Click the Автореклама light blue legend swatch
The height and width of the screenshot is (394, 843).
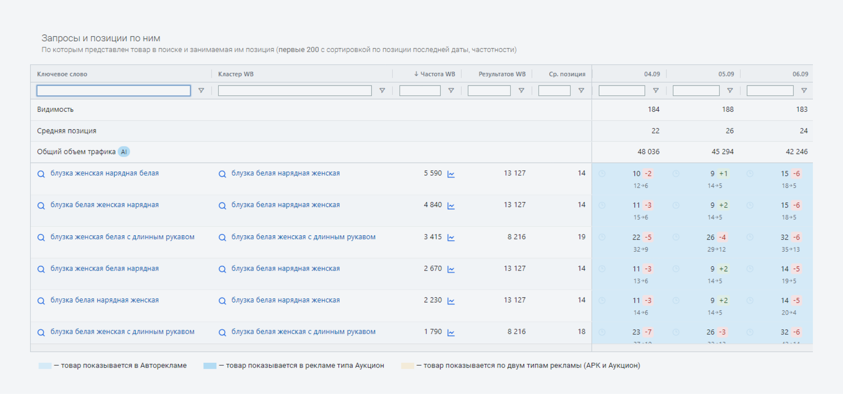point(45,366)
